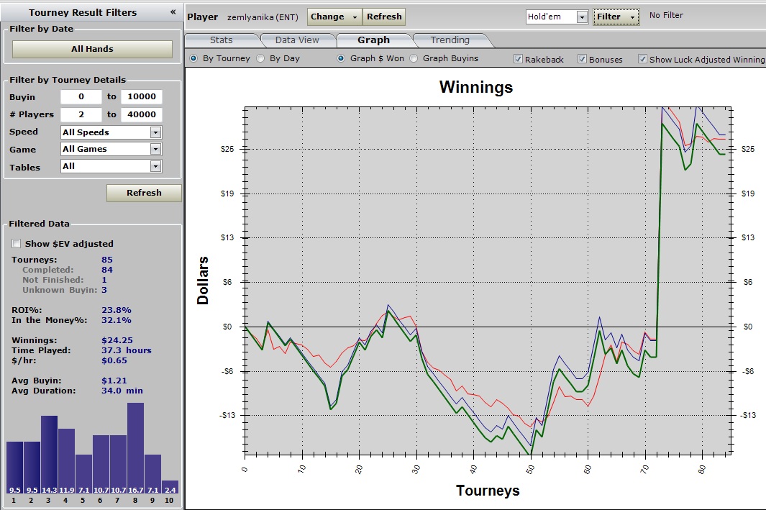Select the By Day radio option
This screenshot has width=766, height=510.
click(261, 59)
